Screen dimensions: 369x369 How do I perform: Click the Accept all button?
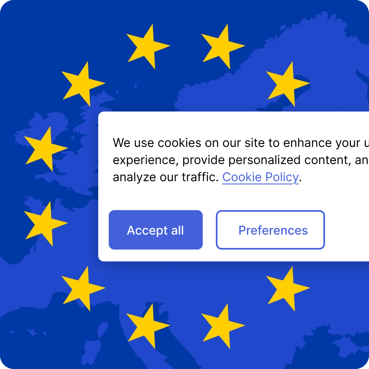[x=156, y=230]
